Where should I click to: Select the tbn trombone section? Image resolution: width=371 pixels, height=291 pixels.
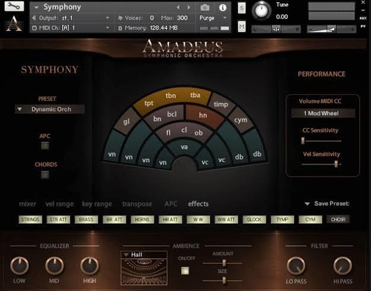point(171,96)
